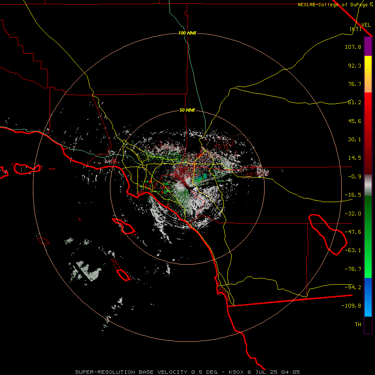This screenshot has width=375, height=375.
Task: Select the 92.3 legend value
Action: [355, 65]
